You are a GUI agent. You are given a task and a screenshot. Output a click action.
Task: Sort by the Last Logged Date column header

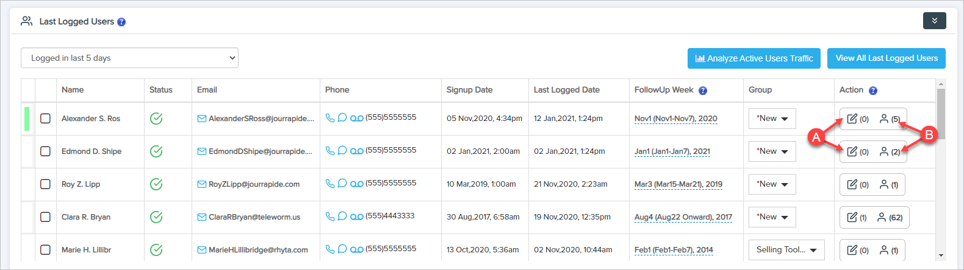pyautogui.click(x=566, y=90)
